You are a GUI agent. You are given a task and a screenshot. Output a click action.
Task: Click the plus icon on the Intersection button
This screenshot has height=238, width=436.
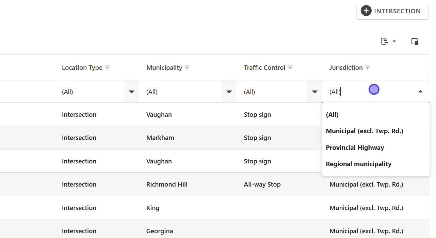pyautogui.click(x=366, y=11)
